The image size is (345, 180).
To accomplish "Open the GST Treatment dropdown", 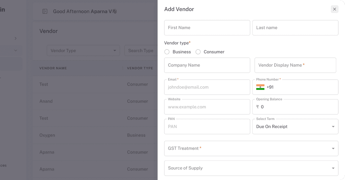I will pyautogui.click(x=251, y=149).
